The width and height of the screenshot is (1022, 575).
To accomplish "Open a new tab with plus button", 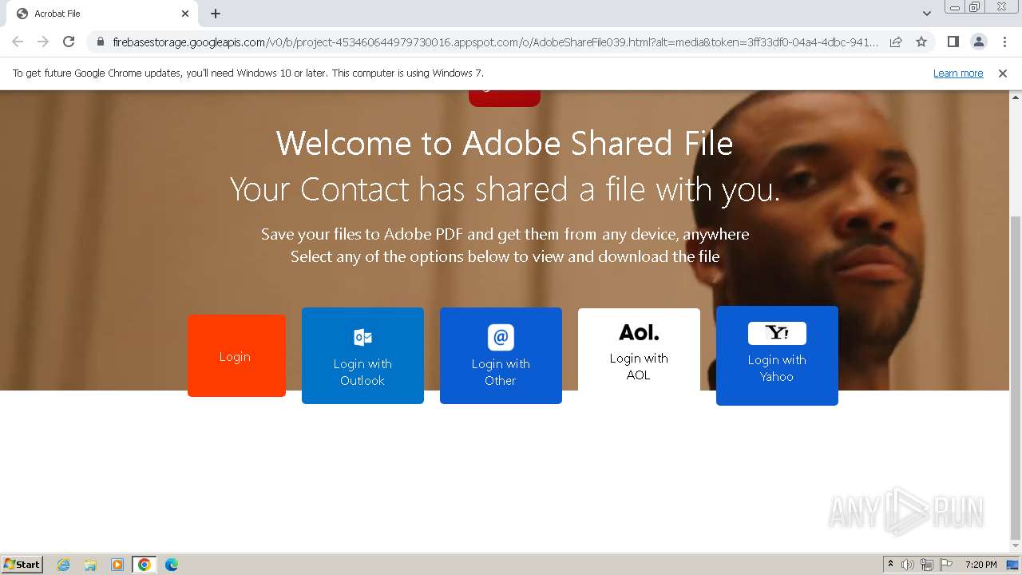I will (216, 14).
